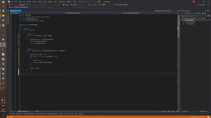This screenshot has width=211, height=118.
Task: Click the Live Share button
Action: [x=201, y=5]
